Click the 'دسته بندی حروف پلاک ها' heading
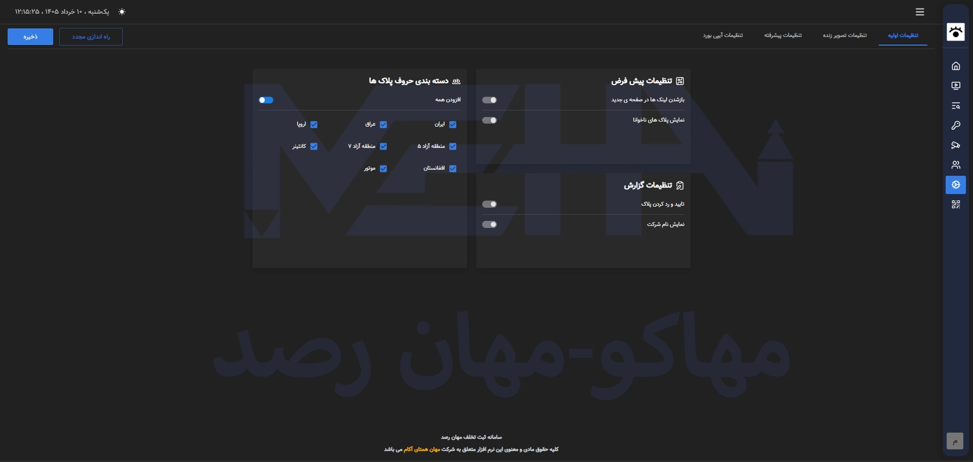 point(409,81)
